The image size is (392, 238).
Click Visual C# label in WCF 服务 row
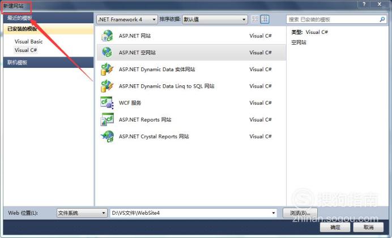pos(260,102)
